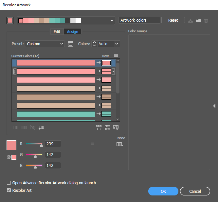
Task: Click the Delete Color Group trash icon
Action: coord(206,21)
